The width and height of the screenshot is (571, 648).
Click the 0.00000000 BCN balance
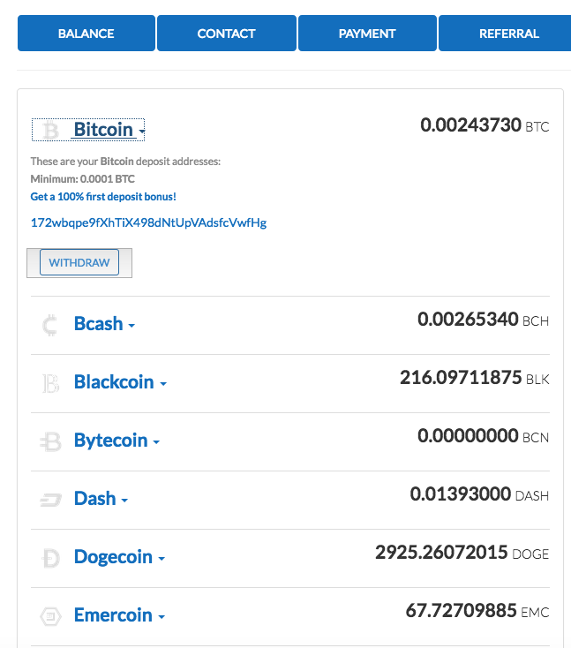pos(484,436)
